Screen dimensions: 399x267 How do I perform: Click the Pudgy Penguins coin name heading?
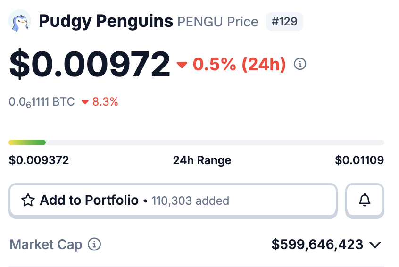point(106,21)
